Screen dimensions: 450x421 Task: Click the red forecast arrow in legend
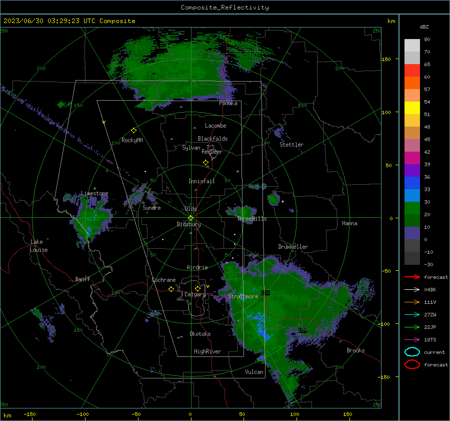coord(412,277)
